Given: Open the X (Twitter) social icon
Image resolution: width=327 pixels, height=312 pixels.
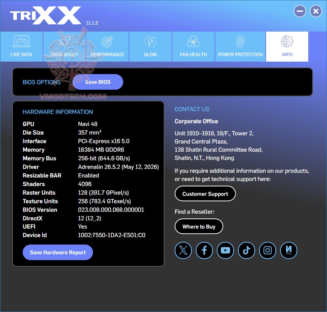Looking at the screenshot, I should pyautogui.click(x=183, y=250).
